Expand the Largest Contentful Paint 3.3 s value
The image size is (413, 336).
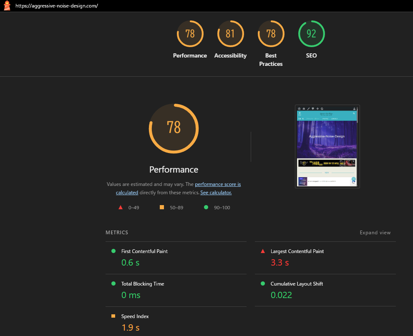(280, 263)
